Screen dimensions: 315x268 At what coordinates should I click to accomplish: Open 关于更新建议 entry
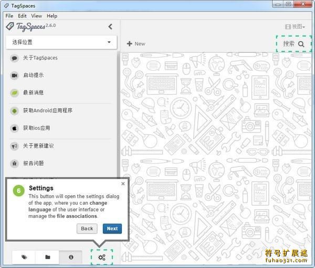(x=38, y=146)
